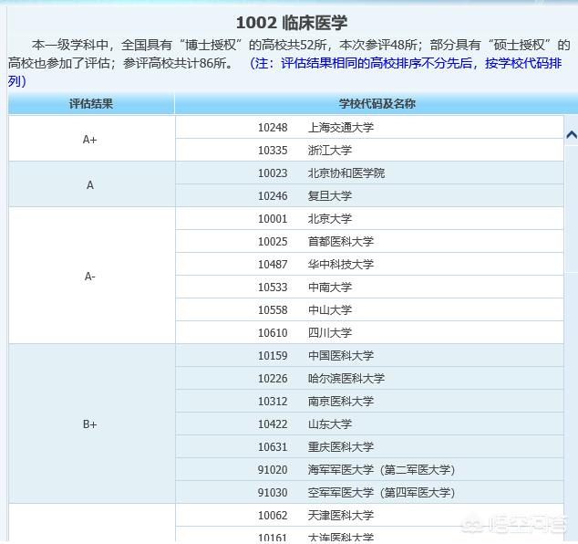The height and width of the screenshot is (544, 578).
Task: Select row 10023 北京协和医学院
Action: [369, 173]
